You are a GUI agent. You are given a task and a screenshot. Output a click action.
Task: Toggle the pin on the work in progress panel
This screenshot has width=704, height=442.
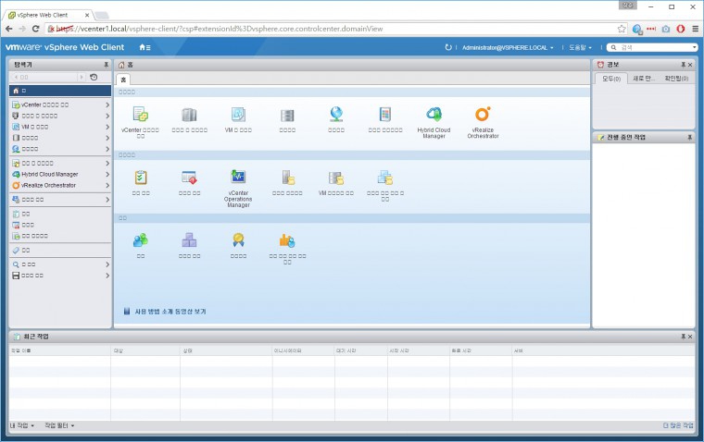click(689, 137)
